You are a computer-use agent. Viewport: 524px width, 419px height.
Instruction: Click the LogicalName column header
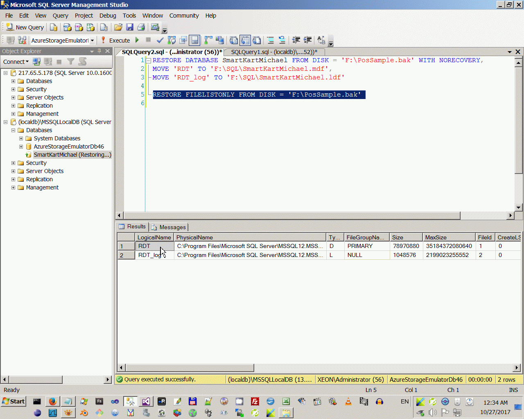(x=154, y=237)
